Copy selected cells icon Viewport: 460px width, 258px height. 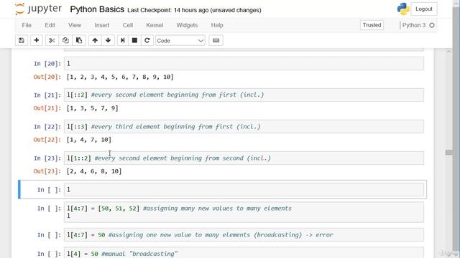pos(65,40)
